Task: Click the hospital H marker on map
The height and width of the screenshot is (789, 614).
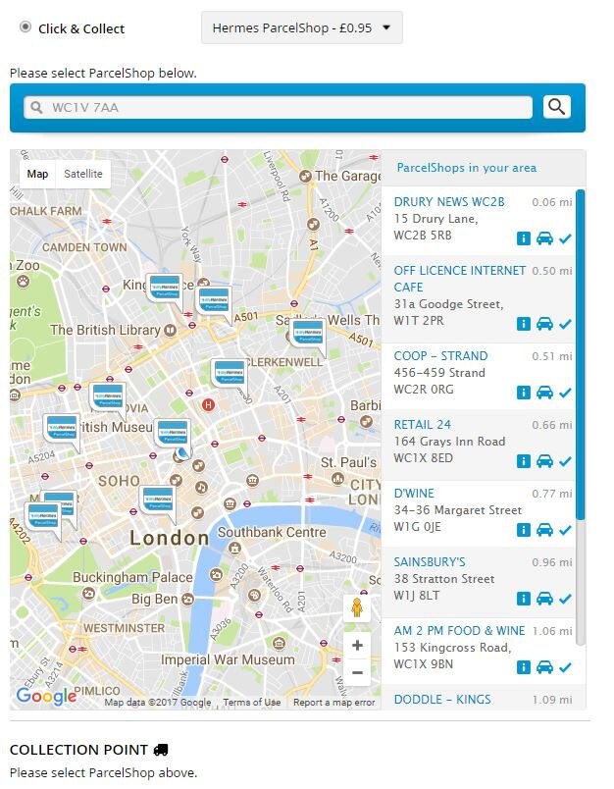Action: pos(208,404)
